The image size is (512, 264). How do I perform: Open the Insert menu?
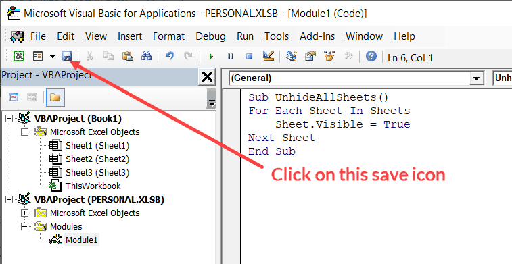click(x=130, y=36)
